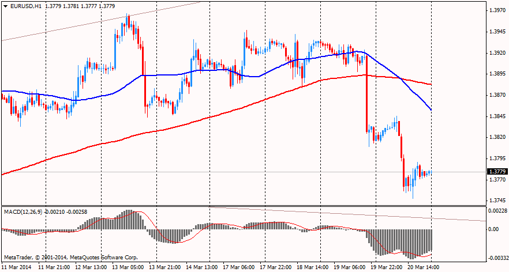Screen dimensions: 509x272
Task: Click the 0.00228 MACD scale value
Action: [x=498, y=211]
